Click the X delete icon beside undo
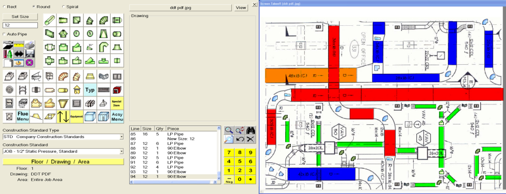This screenshot has width=506, height=194. [250, 140]
